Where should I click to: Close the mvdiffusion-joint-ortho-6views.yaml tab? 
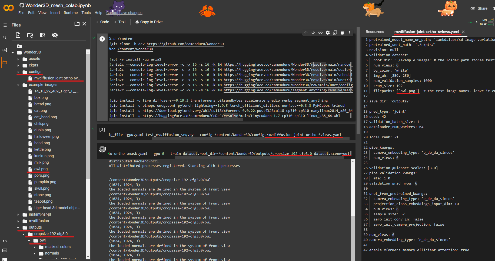coord(463,32)
